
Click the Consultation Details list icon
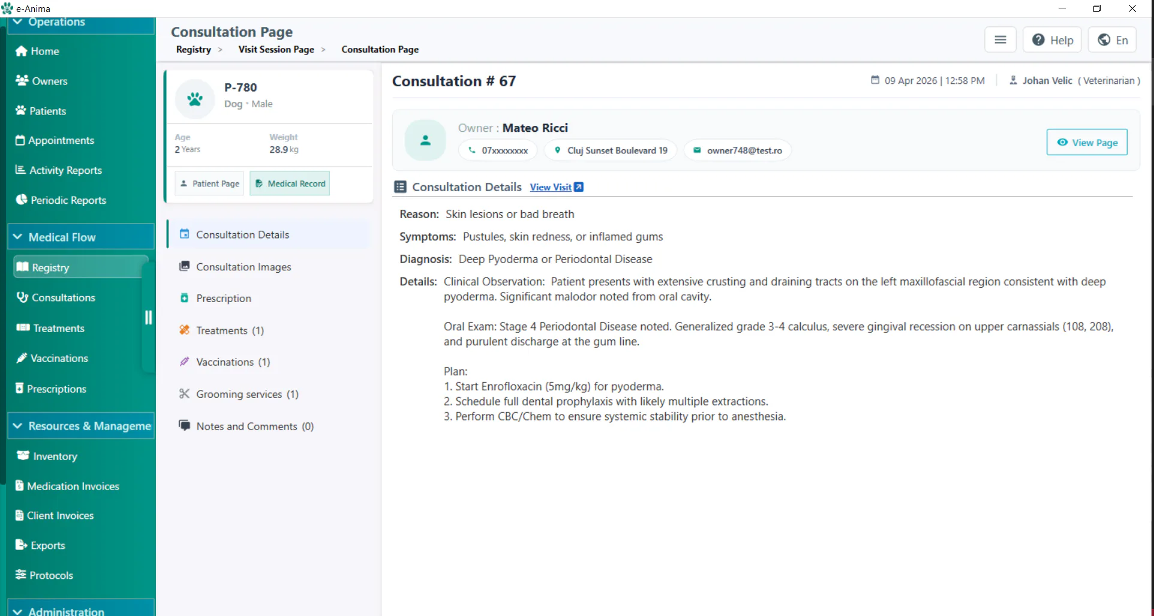pyautogui.click(x=400, y=187)
